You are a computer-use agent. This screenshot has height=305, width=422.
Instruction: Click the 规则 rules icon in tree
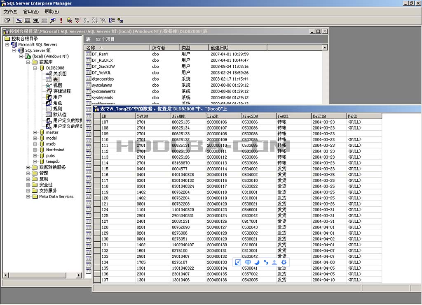[x=49, y=109]
